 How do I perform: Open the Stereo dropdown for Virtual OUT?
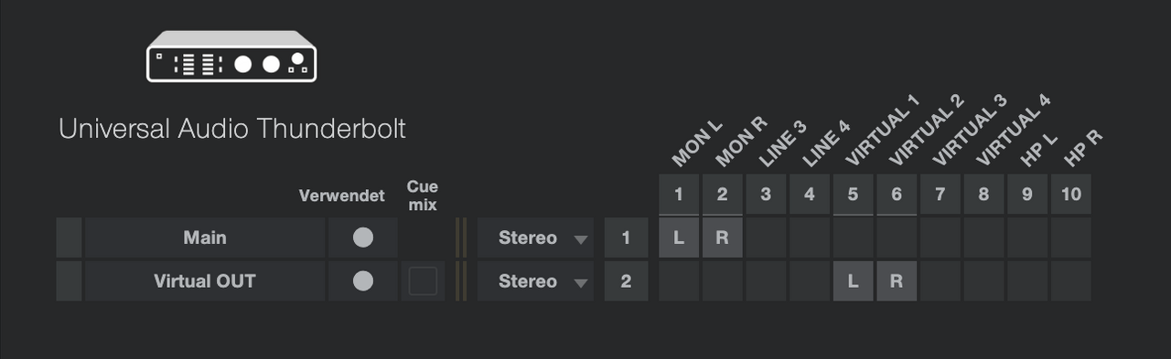coord(535,281)
